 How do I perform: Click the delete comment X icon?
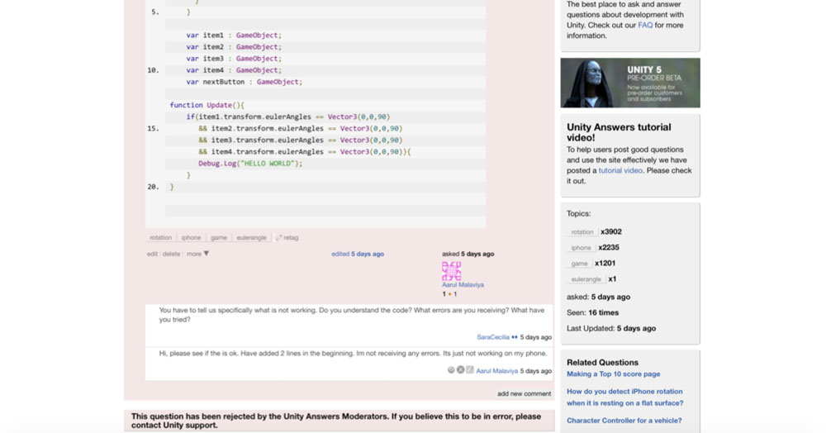[460, 370]
